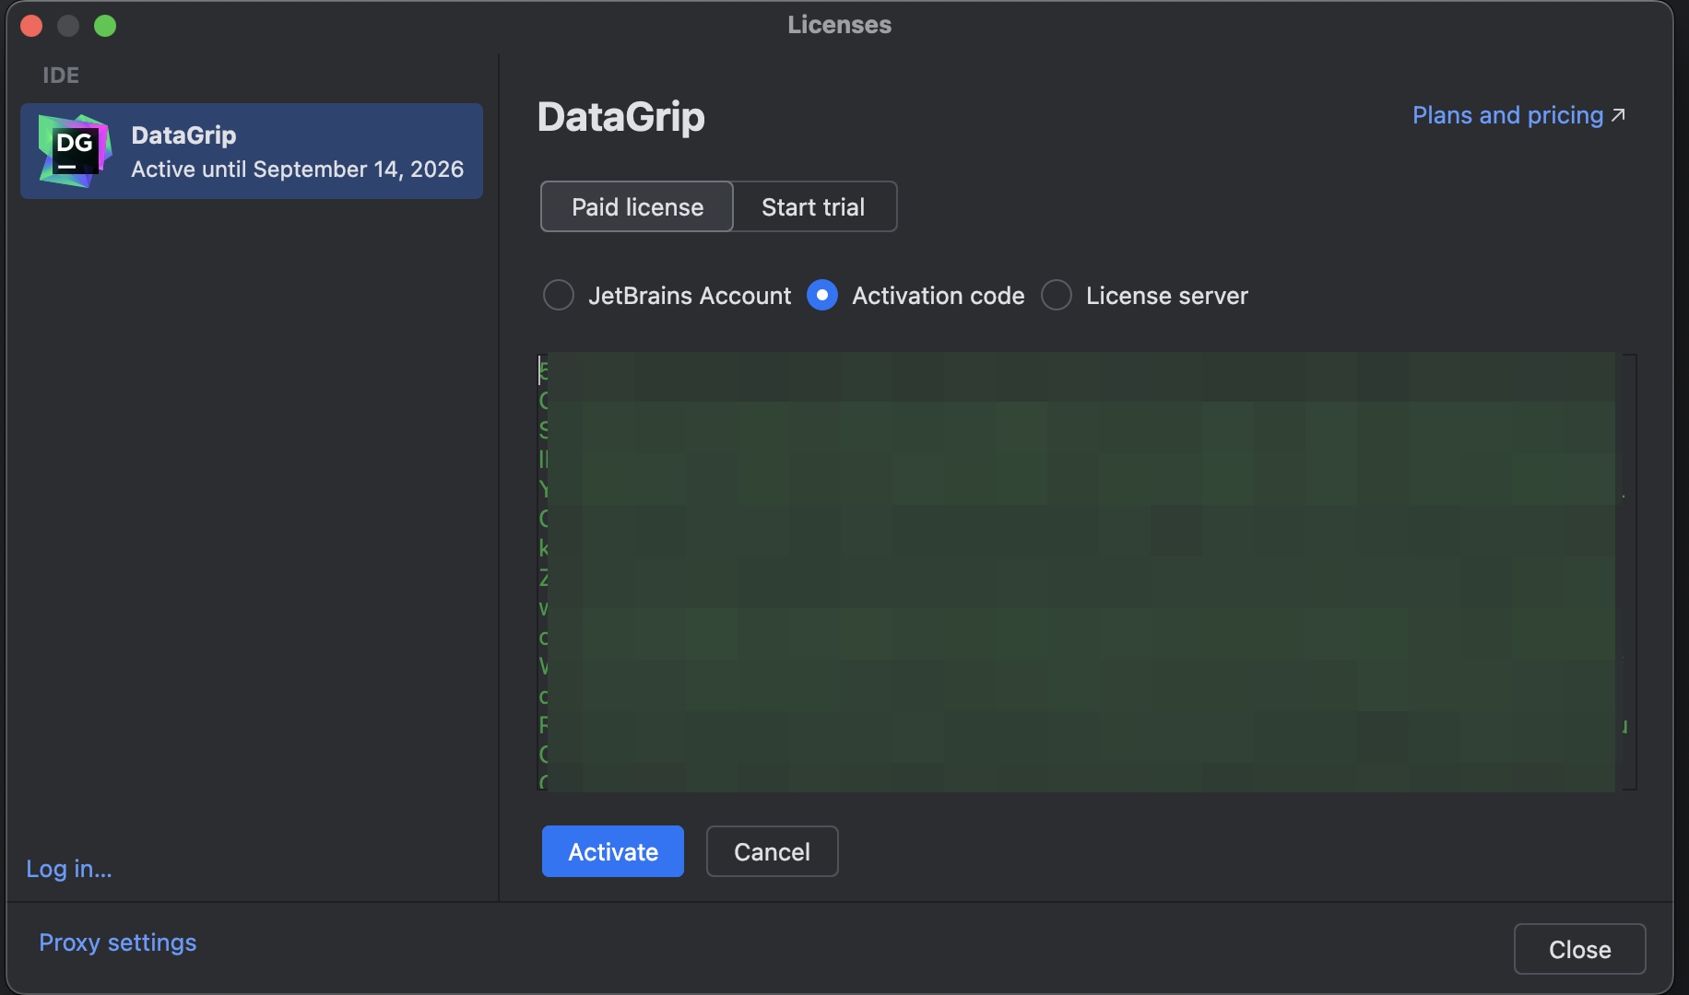
Task: Open Plans and pricing link
Action: pyautogui.click(x=1518, y=115)
